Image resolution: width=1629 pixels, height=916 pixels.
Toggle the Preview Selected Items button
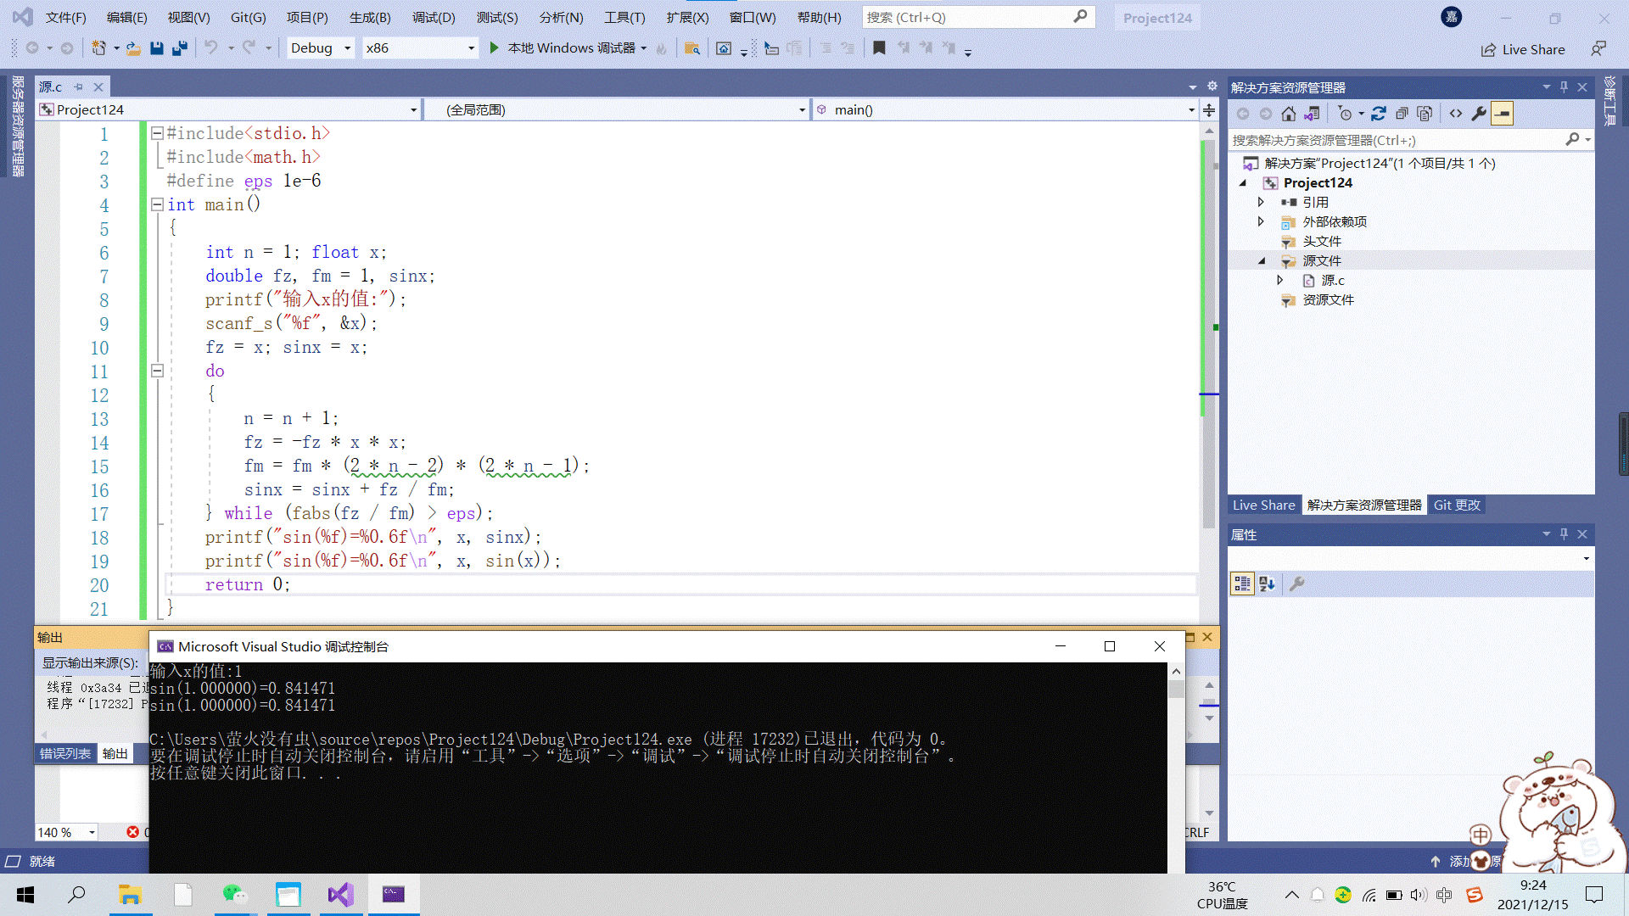(x=1502, y=114)
